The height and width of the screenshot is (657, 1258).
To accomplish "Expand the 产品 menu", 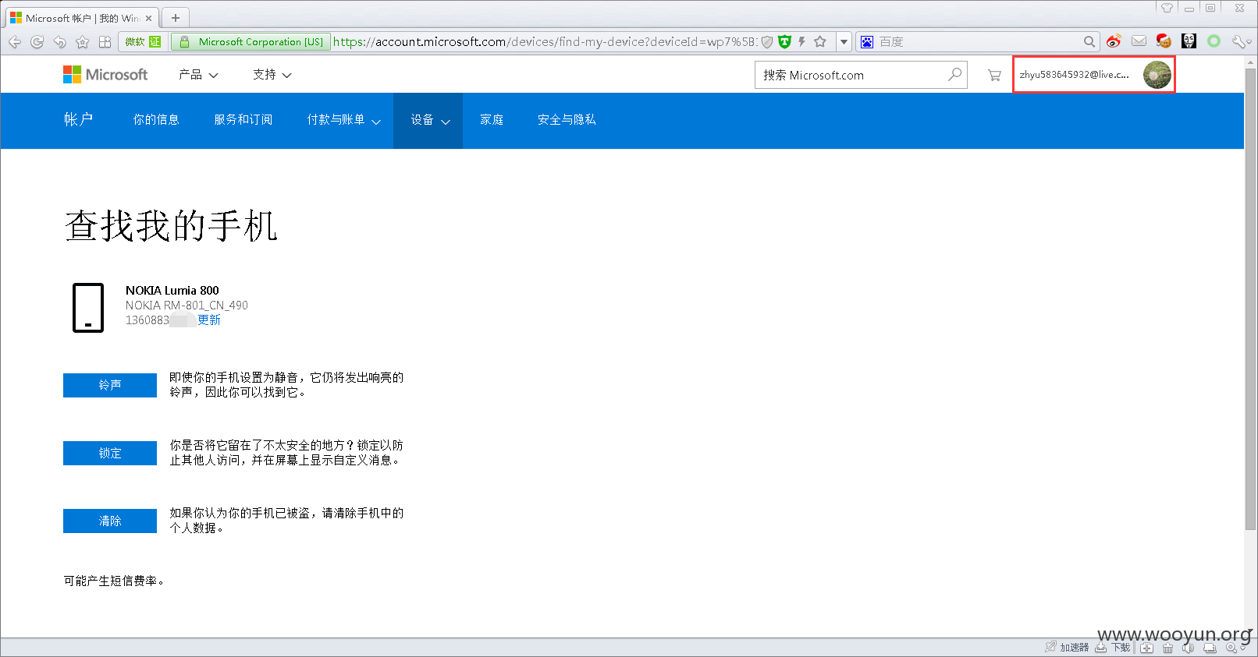I will [x=198, y=75].
